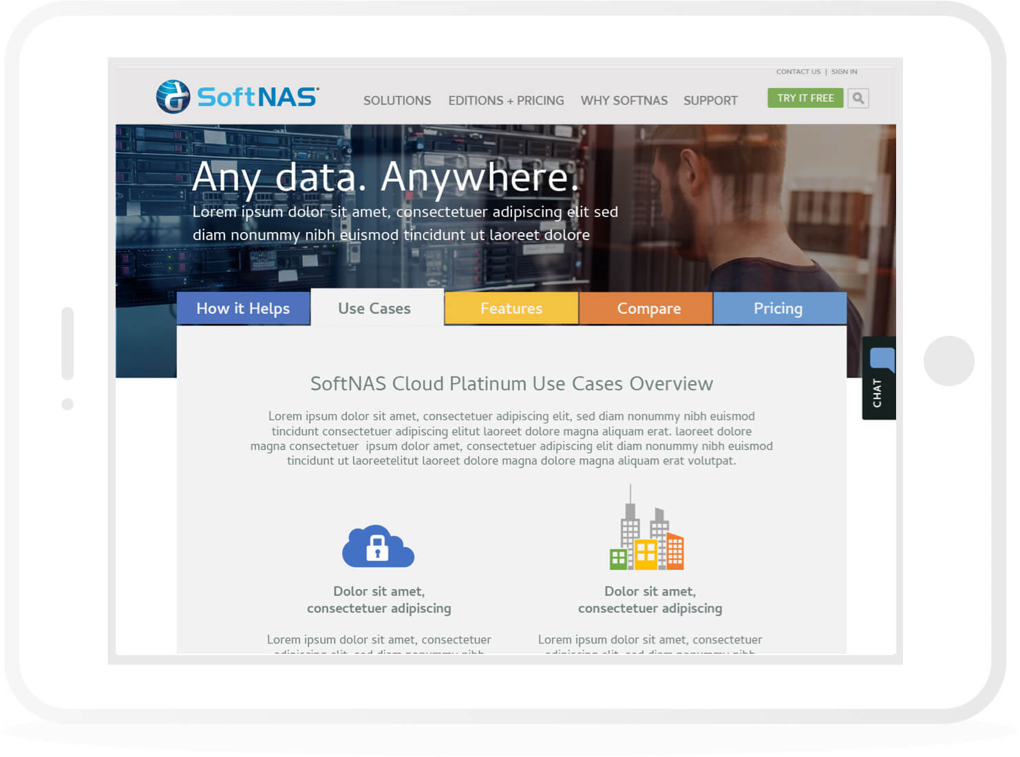
Task: Follow the CONTACT US link
Action: coord(798,72)
